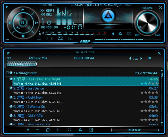Click the PL playlist button on dial
This screenshot has width=168, height=137.
coord(18,28)
